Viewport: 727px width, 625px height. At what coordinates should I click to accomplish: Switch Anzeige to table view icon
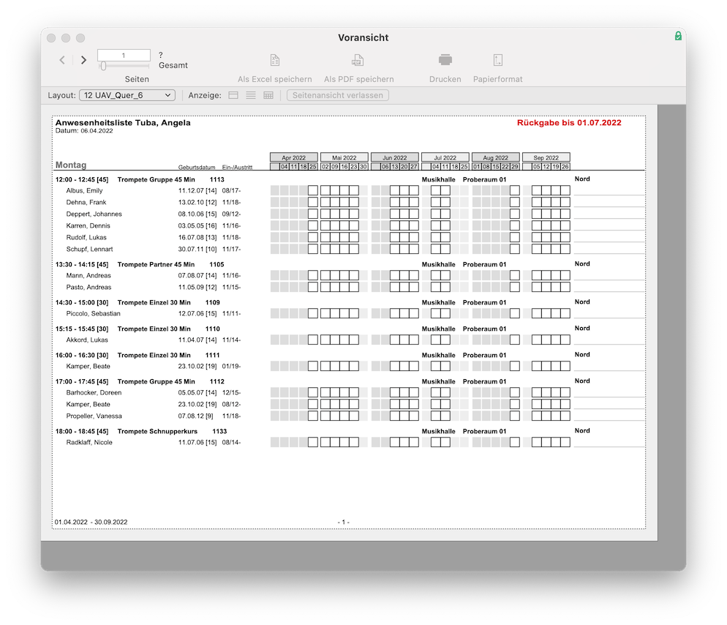268,95
